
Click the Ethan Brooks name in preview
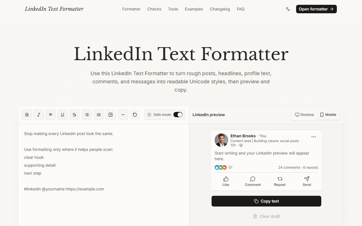click(x=243, y=136)
